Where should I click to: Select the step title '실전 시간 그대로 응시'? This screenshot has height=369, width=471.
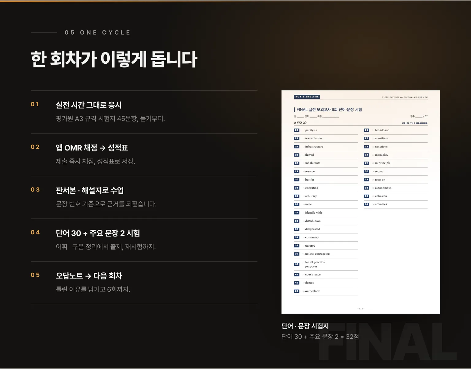(x=89, y=105)
